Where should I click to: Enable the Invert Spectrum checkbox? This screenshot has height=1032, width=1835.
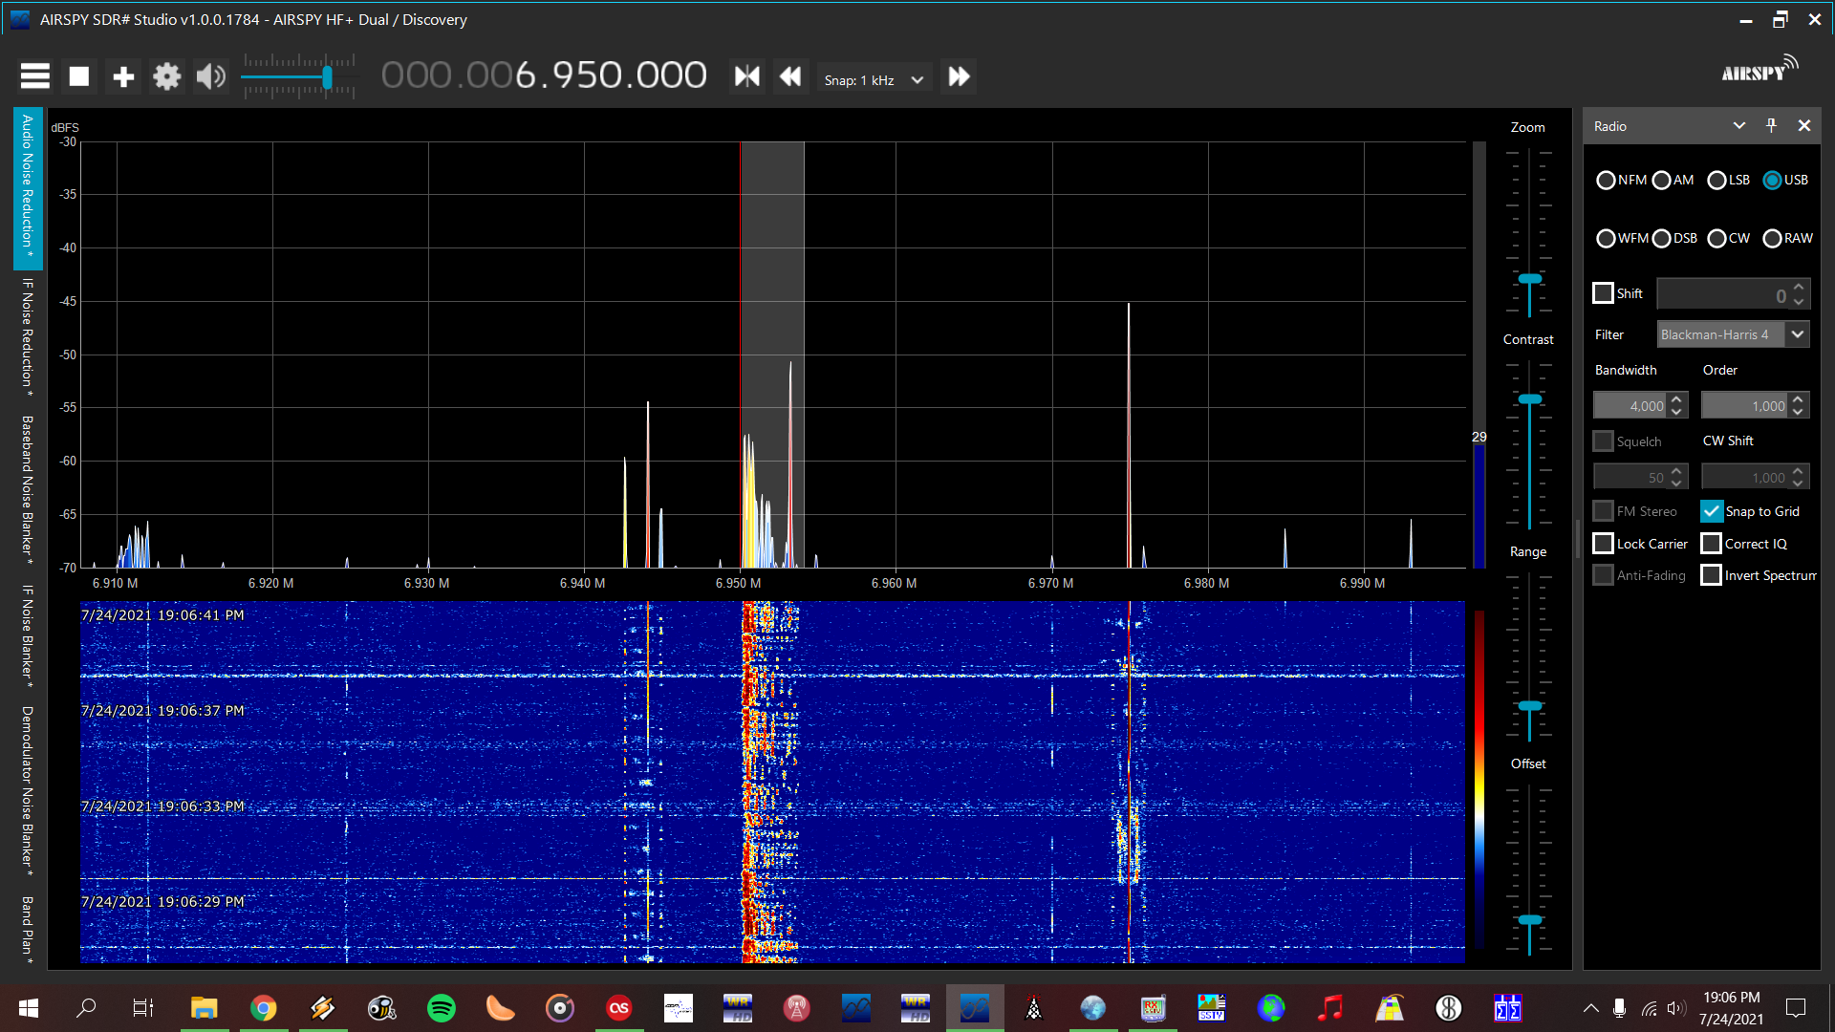point(1712,575)
